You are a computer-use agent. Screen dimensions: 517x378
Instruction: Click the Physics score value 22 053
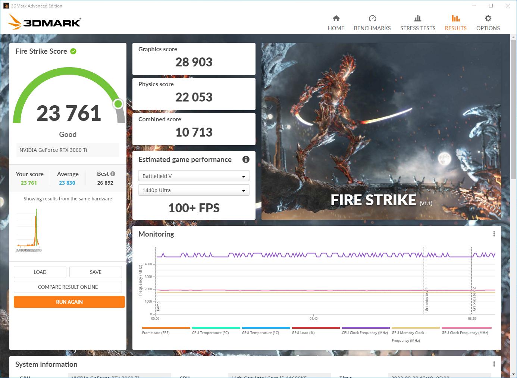click(x=194, y=97)
